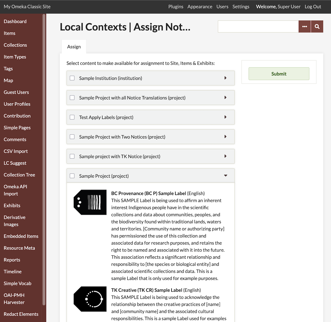Click the magnifying glass search button
This screenshot has width=331, height=322.
317,27
